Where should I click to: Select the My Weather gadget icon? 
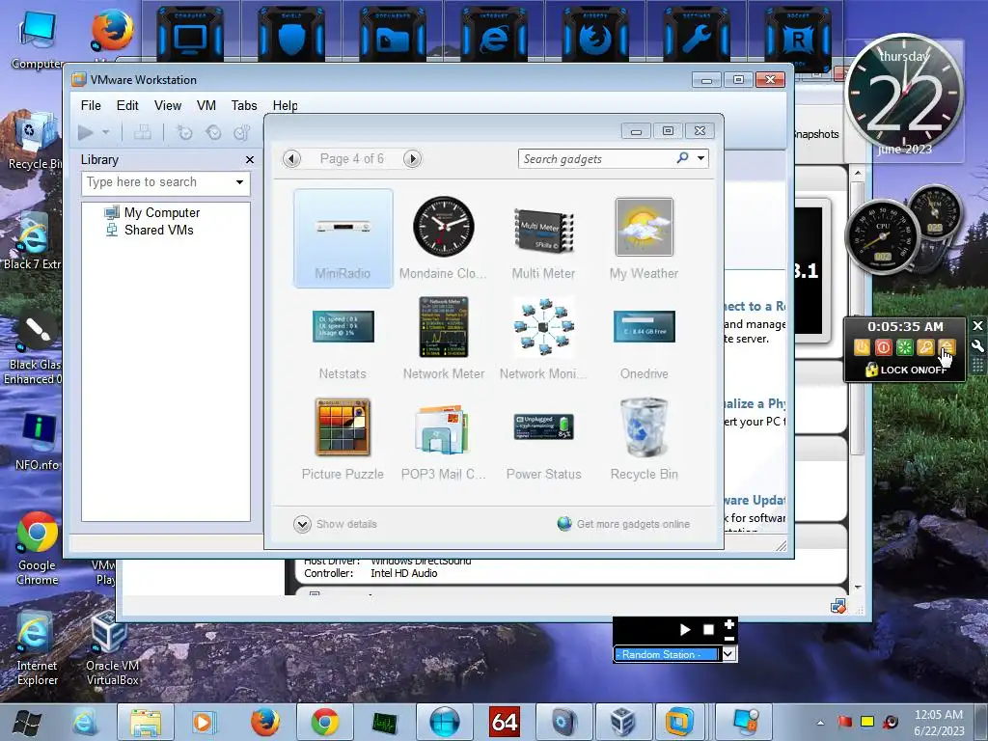tap(644, 227)
